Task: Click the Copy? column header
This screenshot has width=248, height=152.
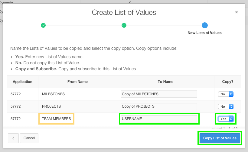Action: [228, 82]
